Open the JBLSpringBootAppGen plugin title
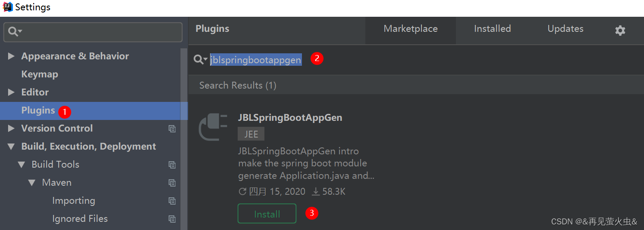The height and width of the screenshot is (230, 644). pyautogui.click(x=290, y=118)
